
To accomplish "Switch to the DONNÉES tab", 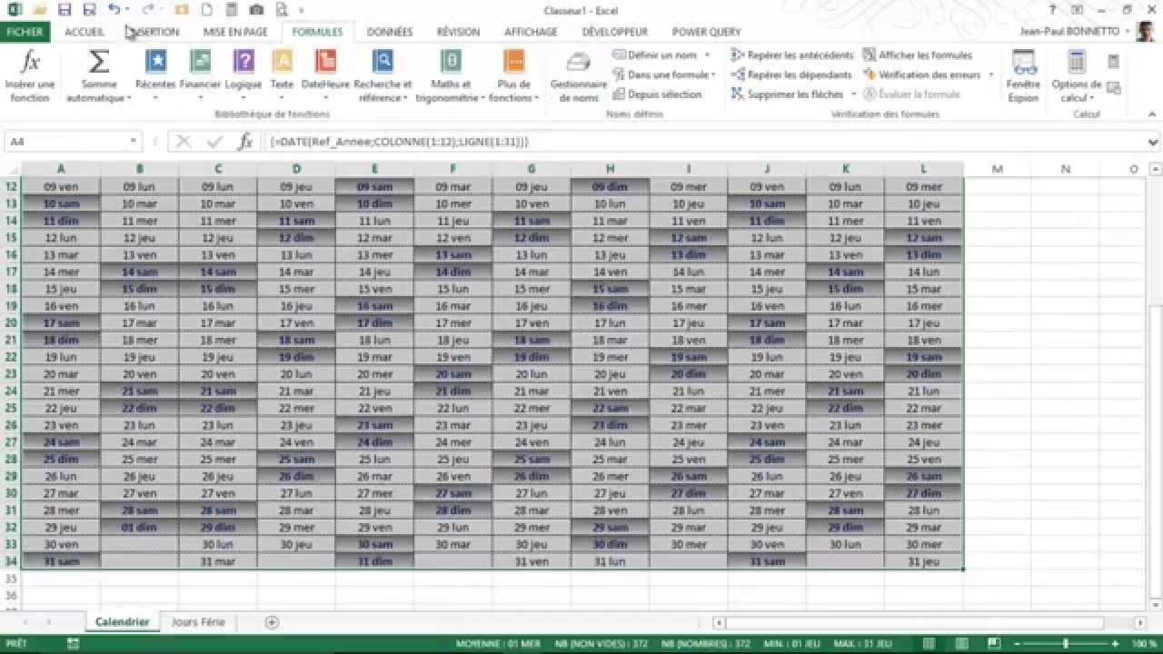I will (x=390, y=32).
